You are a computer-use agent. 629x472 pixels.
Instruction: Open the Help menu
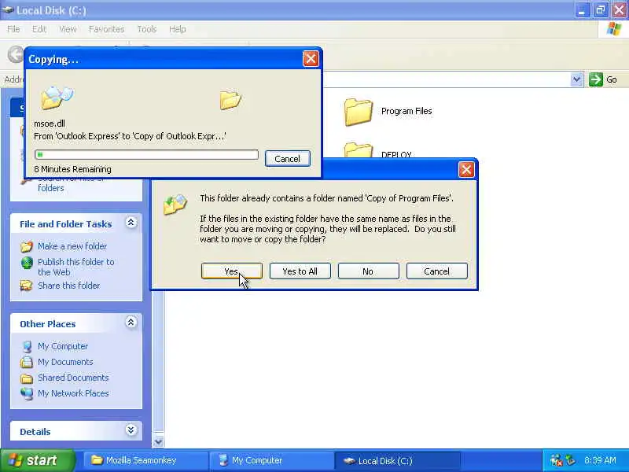(178, 29)
